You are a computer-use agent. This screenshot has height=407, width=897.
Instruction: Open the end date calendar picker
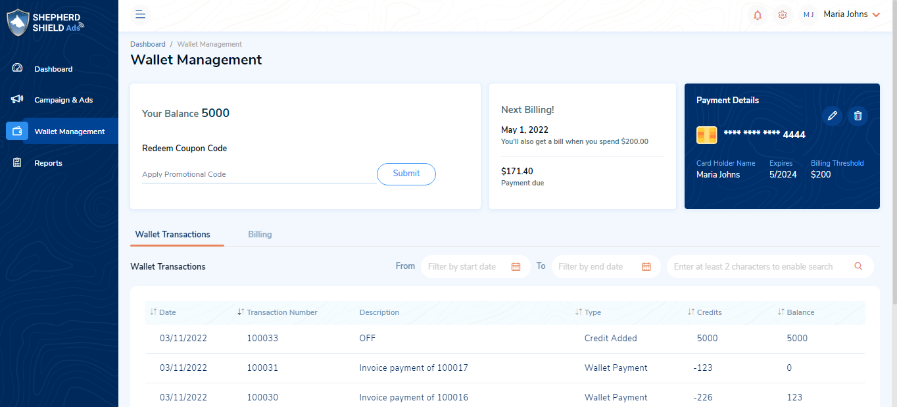646,266
